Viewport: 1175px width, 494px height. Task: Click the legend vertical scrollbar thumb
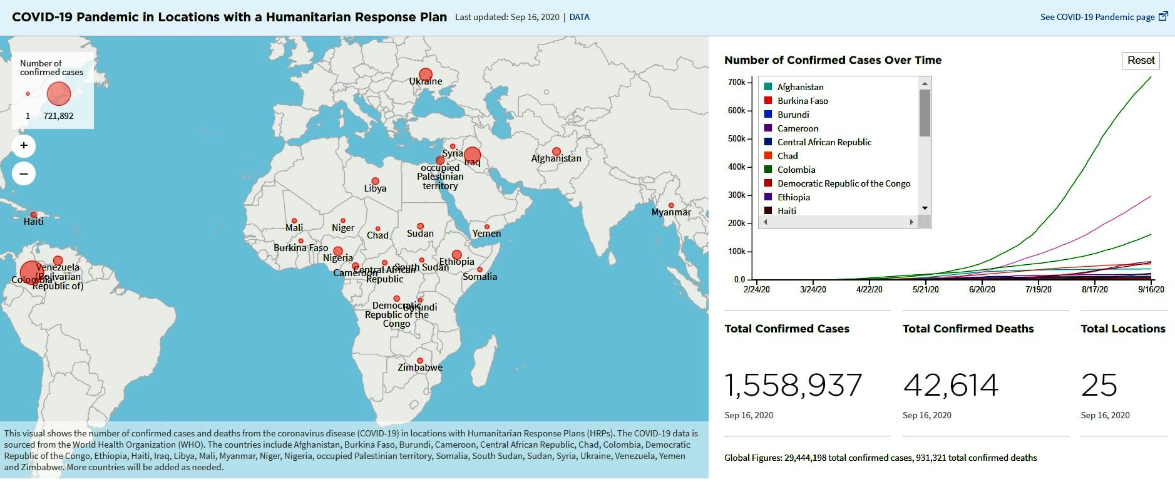click(925, 113)
